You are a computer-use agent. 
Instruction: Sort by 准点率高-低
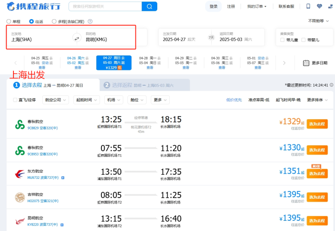click(x=259, y=100)
